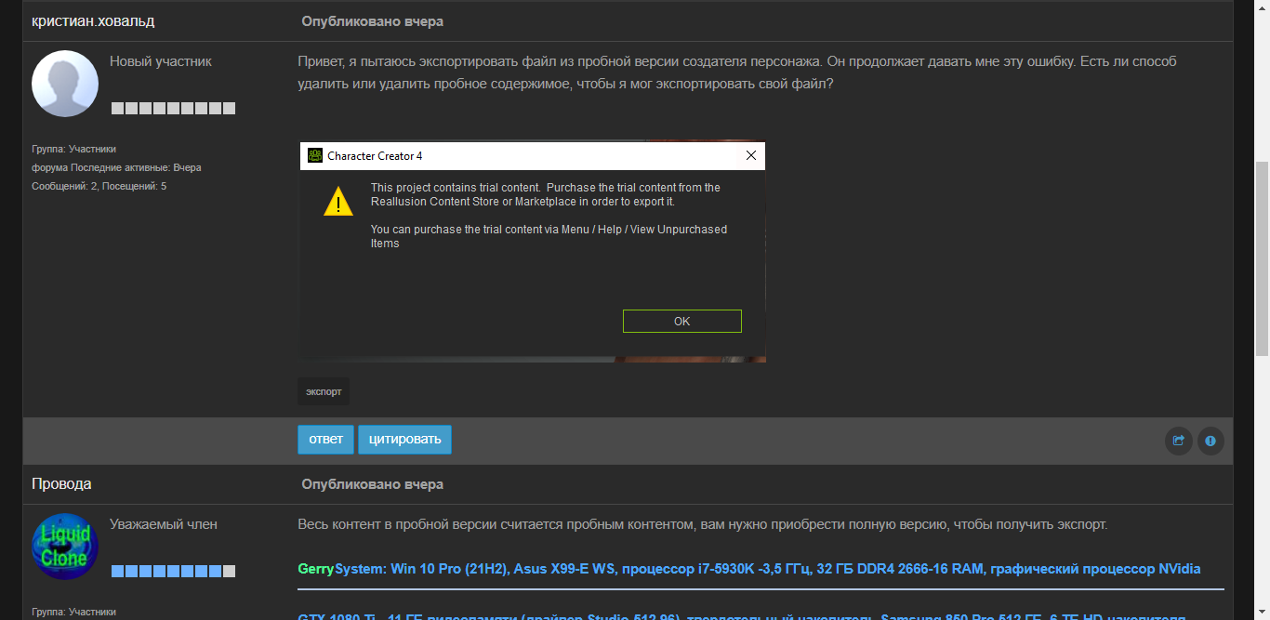1270x620 pixels.
Task: Click 'Уважаемый член' rank label
Action: (x=164, y=524)
